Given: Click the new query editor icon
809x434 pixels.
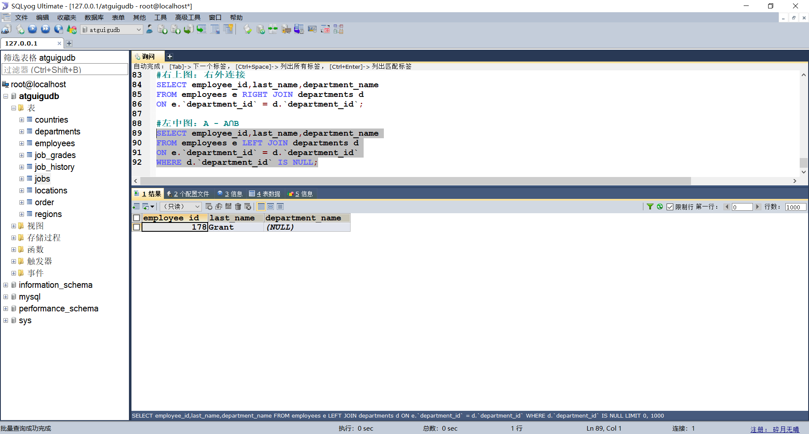Looking at the screenshot, I should click(20, 29).
